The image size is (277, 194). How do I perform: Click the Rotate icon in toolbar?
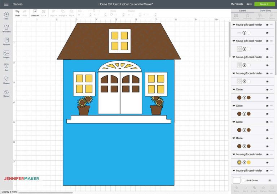pos(112,15)
